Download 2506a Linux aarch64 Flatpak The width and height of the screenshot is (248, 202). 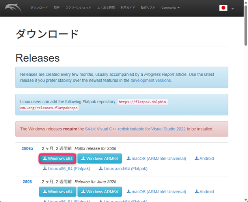coord(123,168)
